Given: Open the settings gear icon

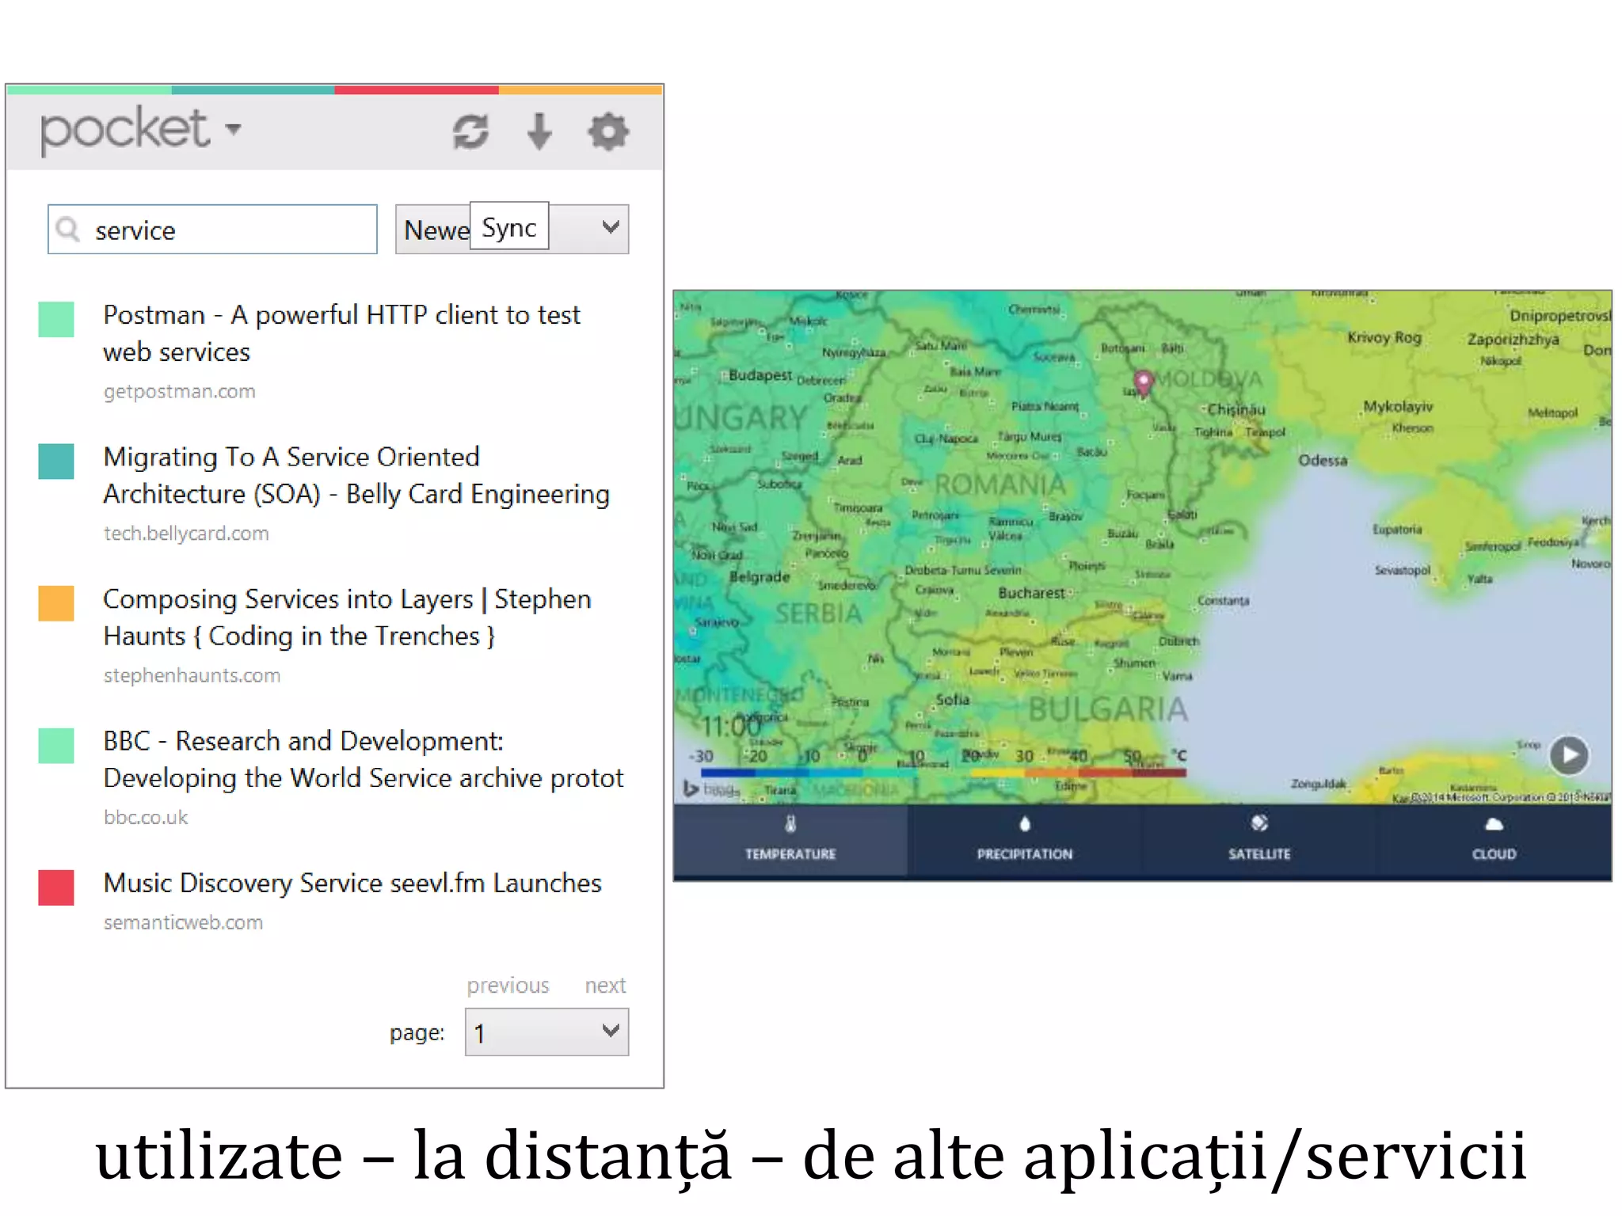Looking at the screenshot, I should point(608,131).
